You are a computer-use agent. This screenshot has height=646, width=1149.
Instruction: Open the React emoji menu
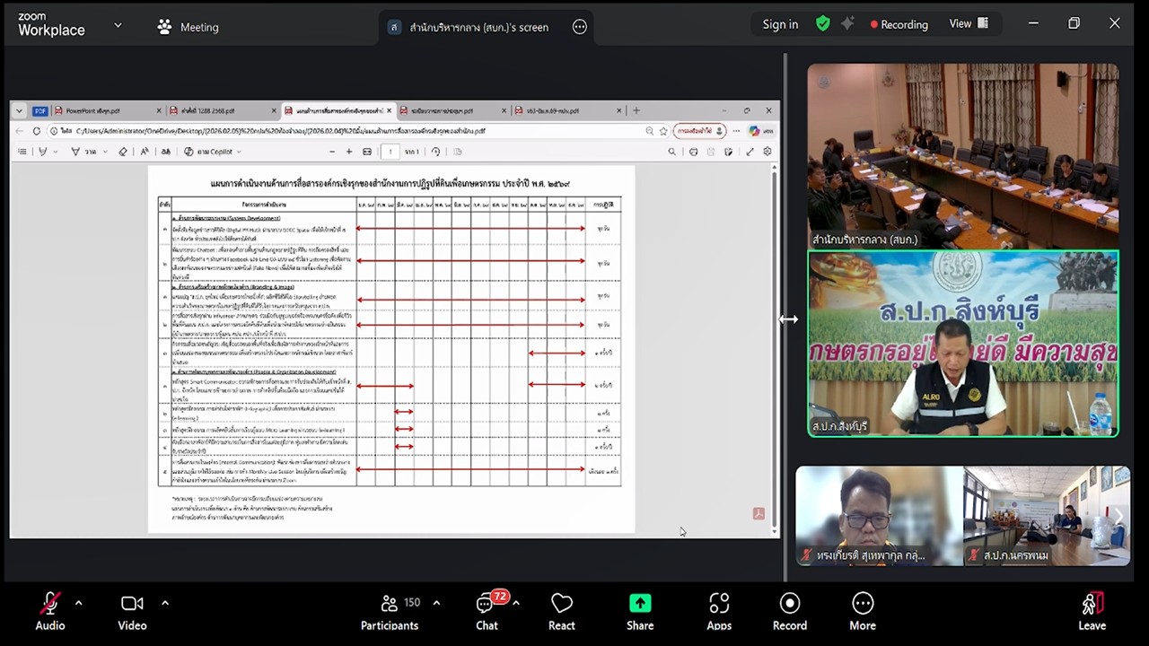[x=562, y=610]
